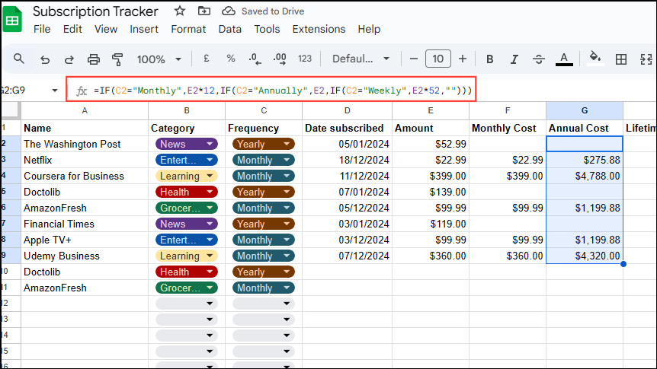
Task: Click the Date subscribed header cell
Action: tap(347, 128)
